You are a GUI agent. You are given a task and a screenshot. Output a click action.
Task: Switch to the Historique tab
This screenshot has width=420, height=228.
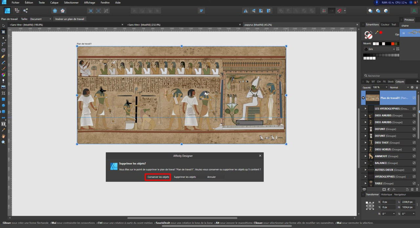386,195
